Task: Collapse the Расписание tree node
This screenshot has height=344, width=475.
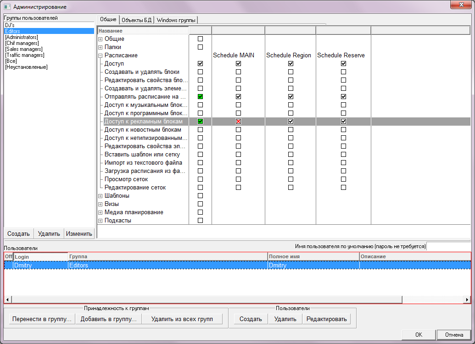Action: (100, 55)
